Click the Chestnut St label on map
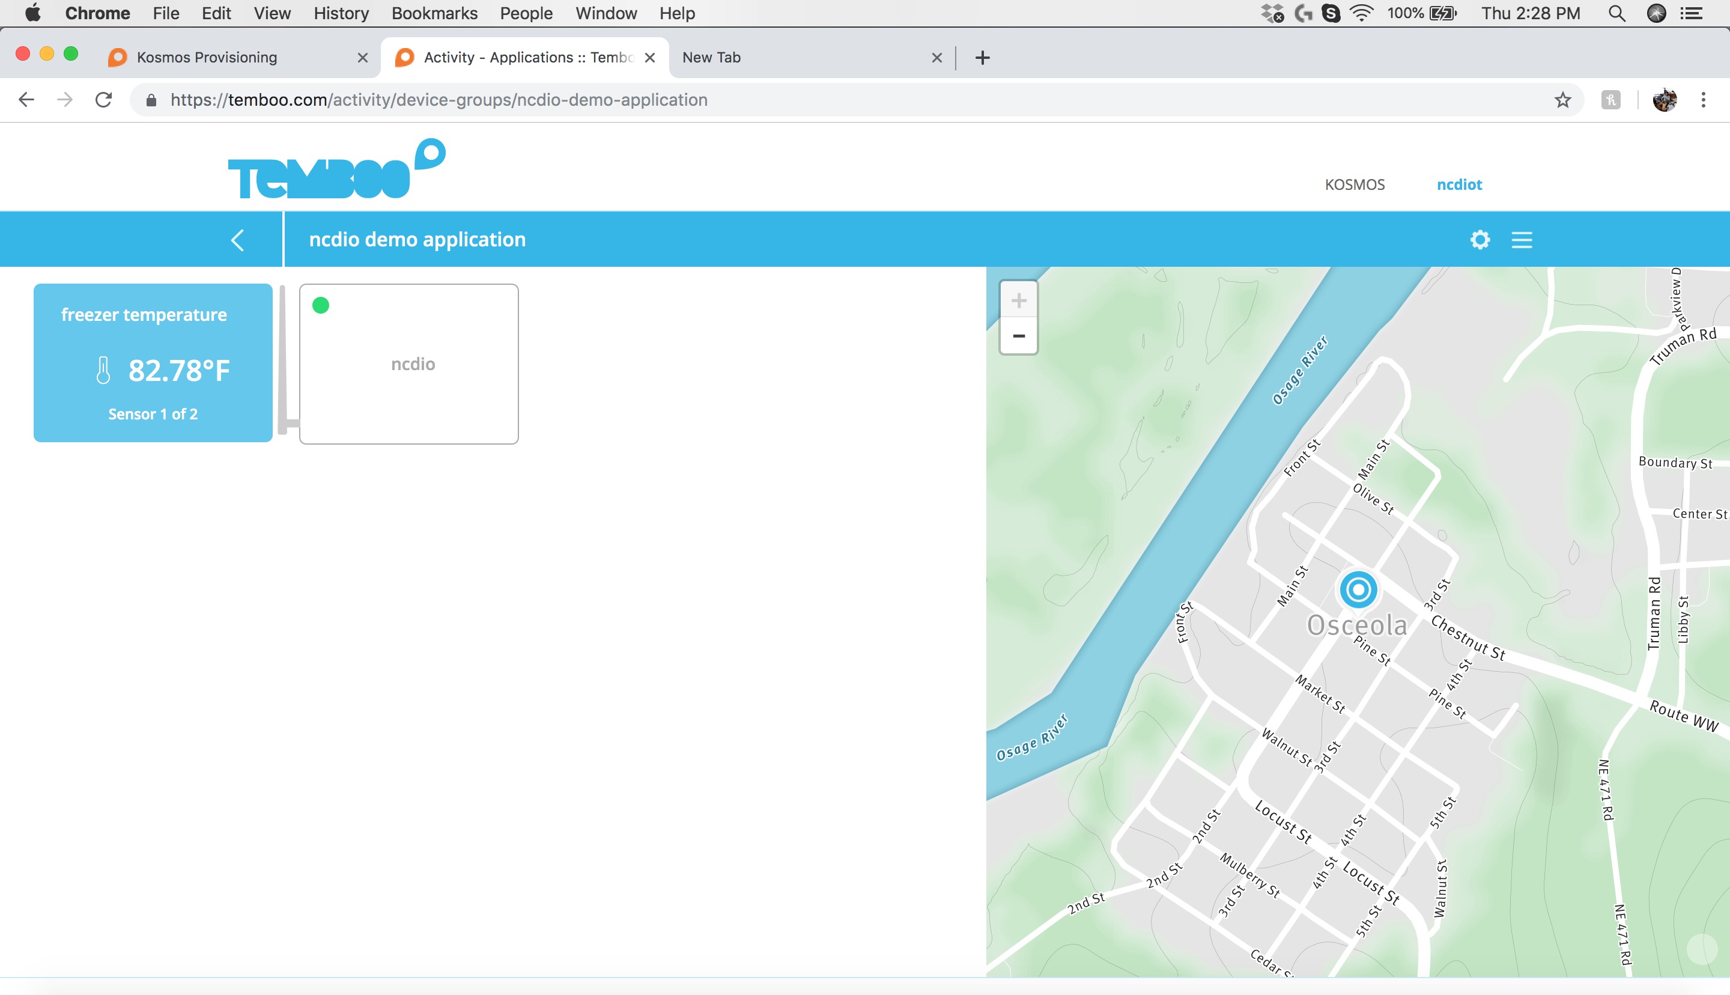This screenshot has height=995, width=1730. click(1467, 637)
